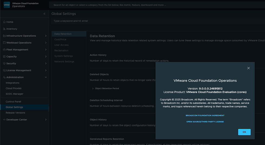The image size is (265, 145).
Task: Expand Developer Center chevron
Action: point(46,120)
